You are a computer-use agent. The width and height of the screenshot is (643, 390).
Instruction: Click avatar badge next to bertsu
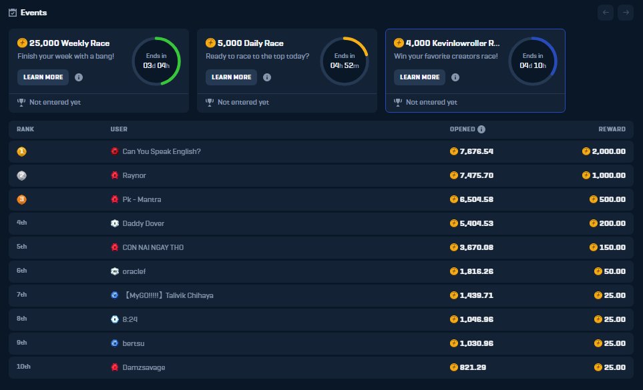pos(115,343)
